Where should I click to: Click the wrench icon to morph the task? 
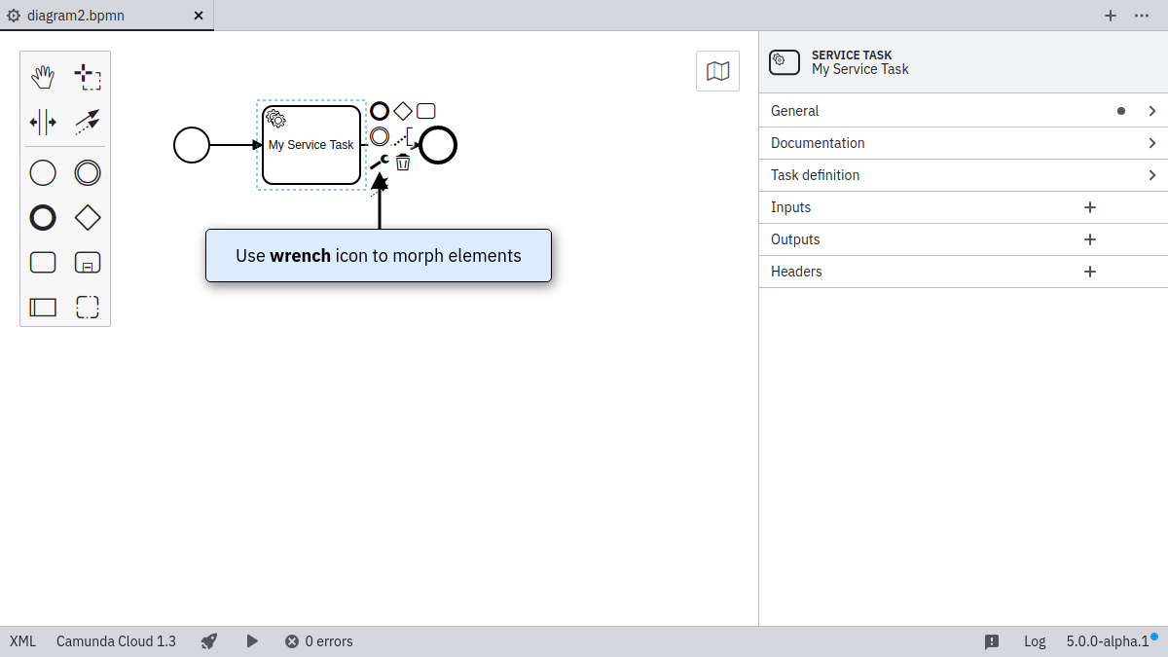(x=378, y=162)
